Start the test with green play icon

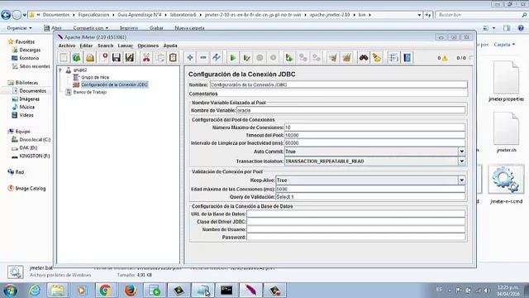coord(233,57)
